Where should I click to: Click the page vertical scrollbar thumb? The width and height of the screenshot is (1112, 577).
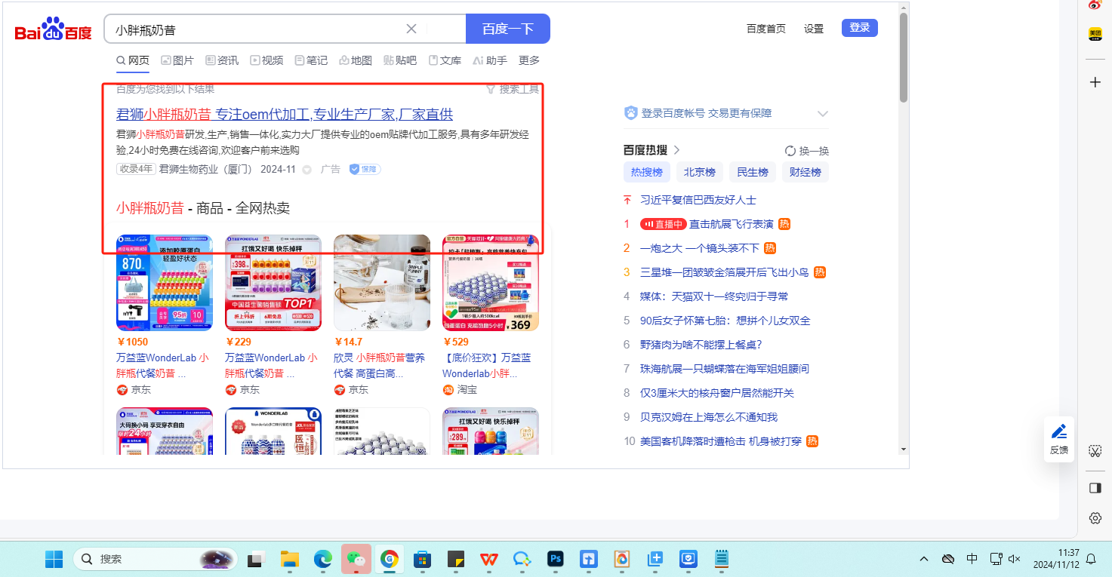tap(903, 57)
